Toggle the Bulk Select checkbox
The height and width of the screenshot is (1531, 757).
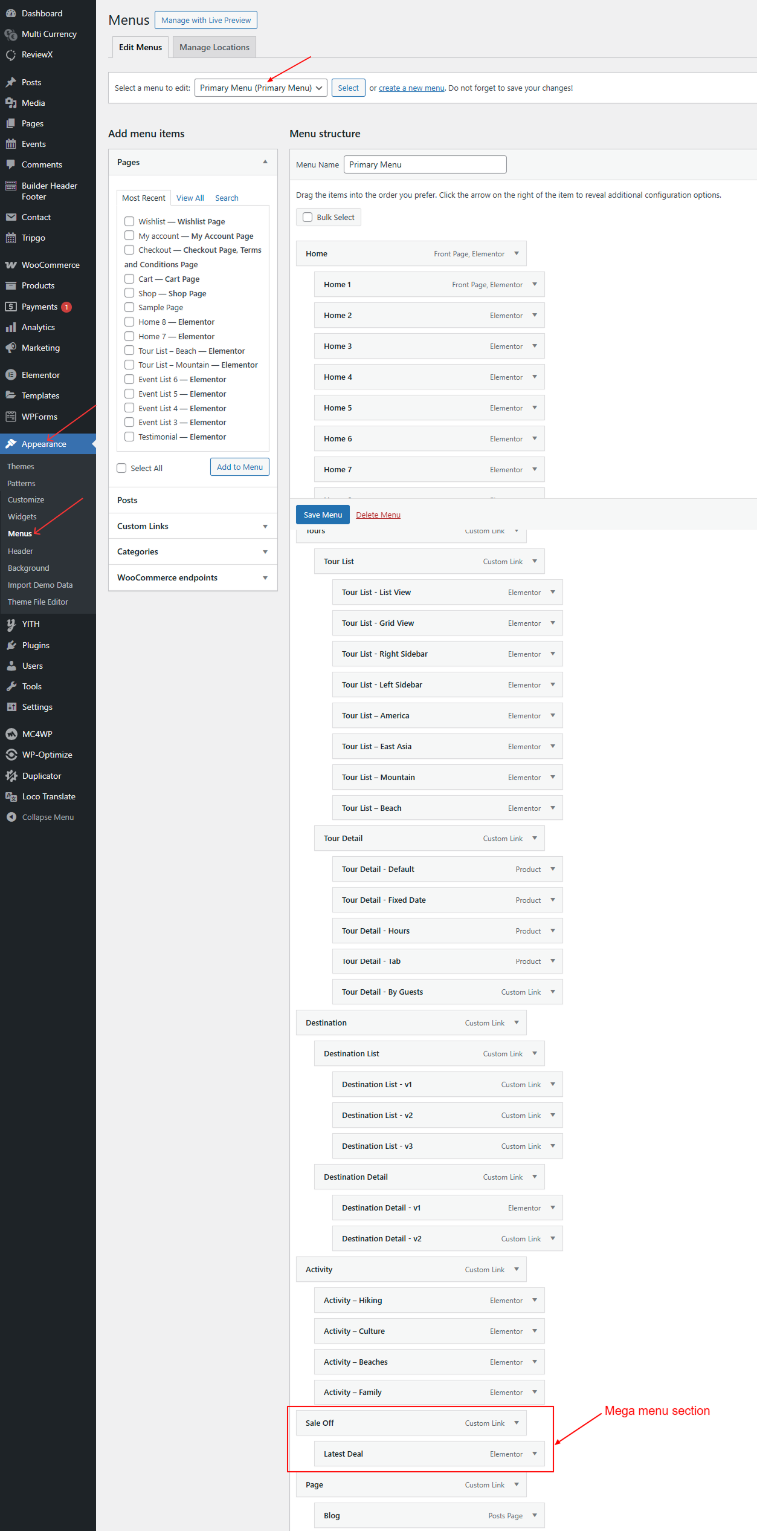coord(308,217)
